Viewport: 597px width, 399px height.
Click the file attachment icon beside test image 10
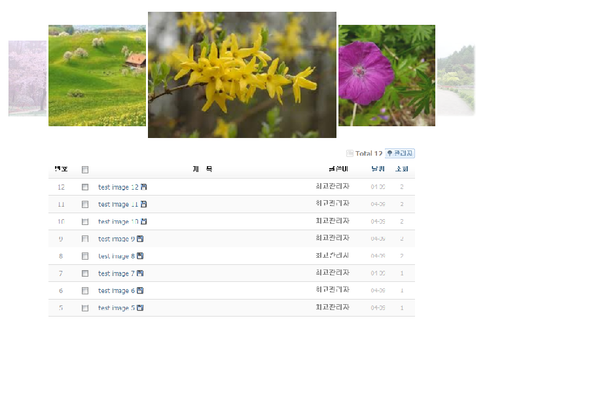point(144,222)
